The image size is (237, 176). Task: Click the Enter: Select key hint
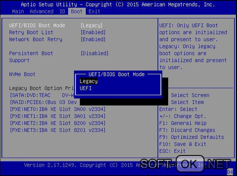[178, 109]
